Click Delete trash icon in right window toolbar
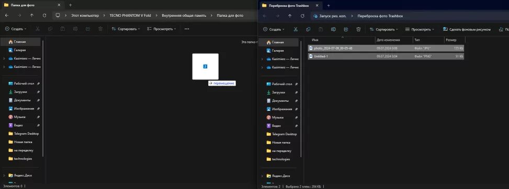509x189 pixels. coord(358,29)
